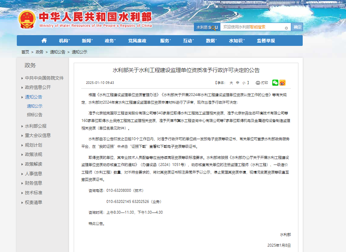Set font size to 中
346x252 pixels.
pyautogui.click(x=238, y=83)
